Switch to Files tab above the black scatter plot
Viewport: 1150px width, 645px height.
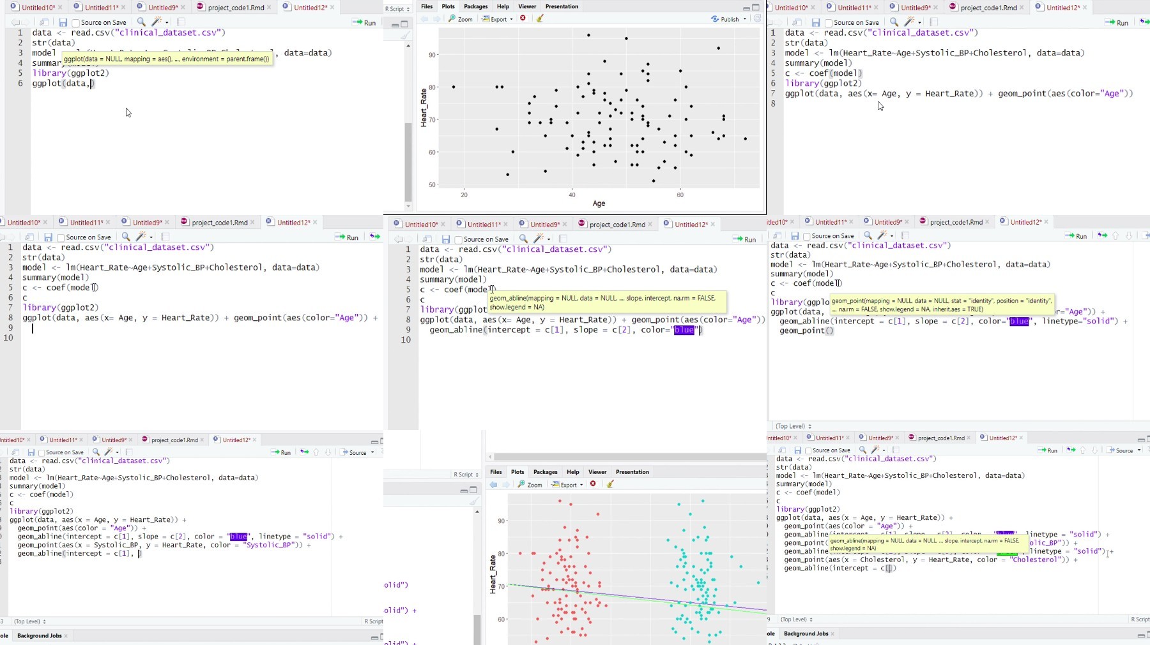[427, 6]
